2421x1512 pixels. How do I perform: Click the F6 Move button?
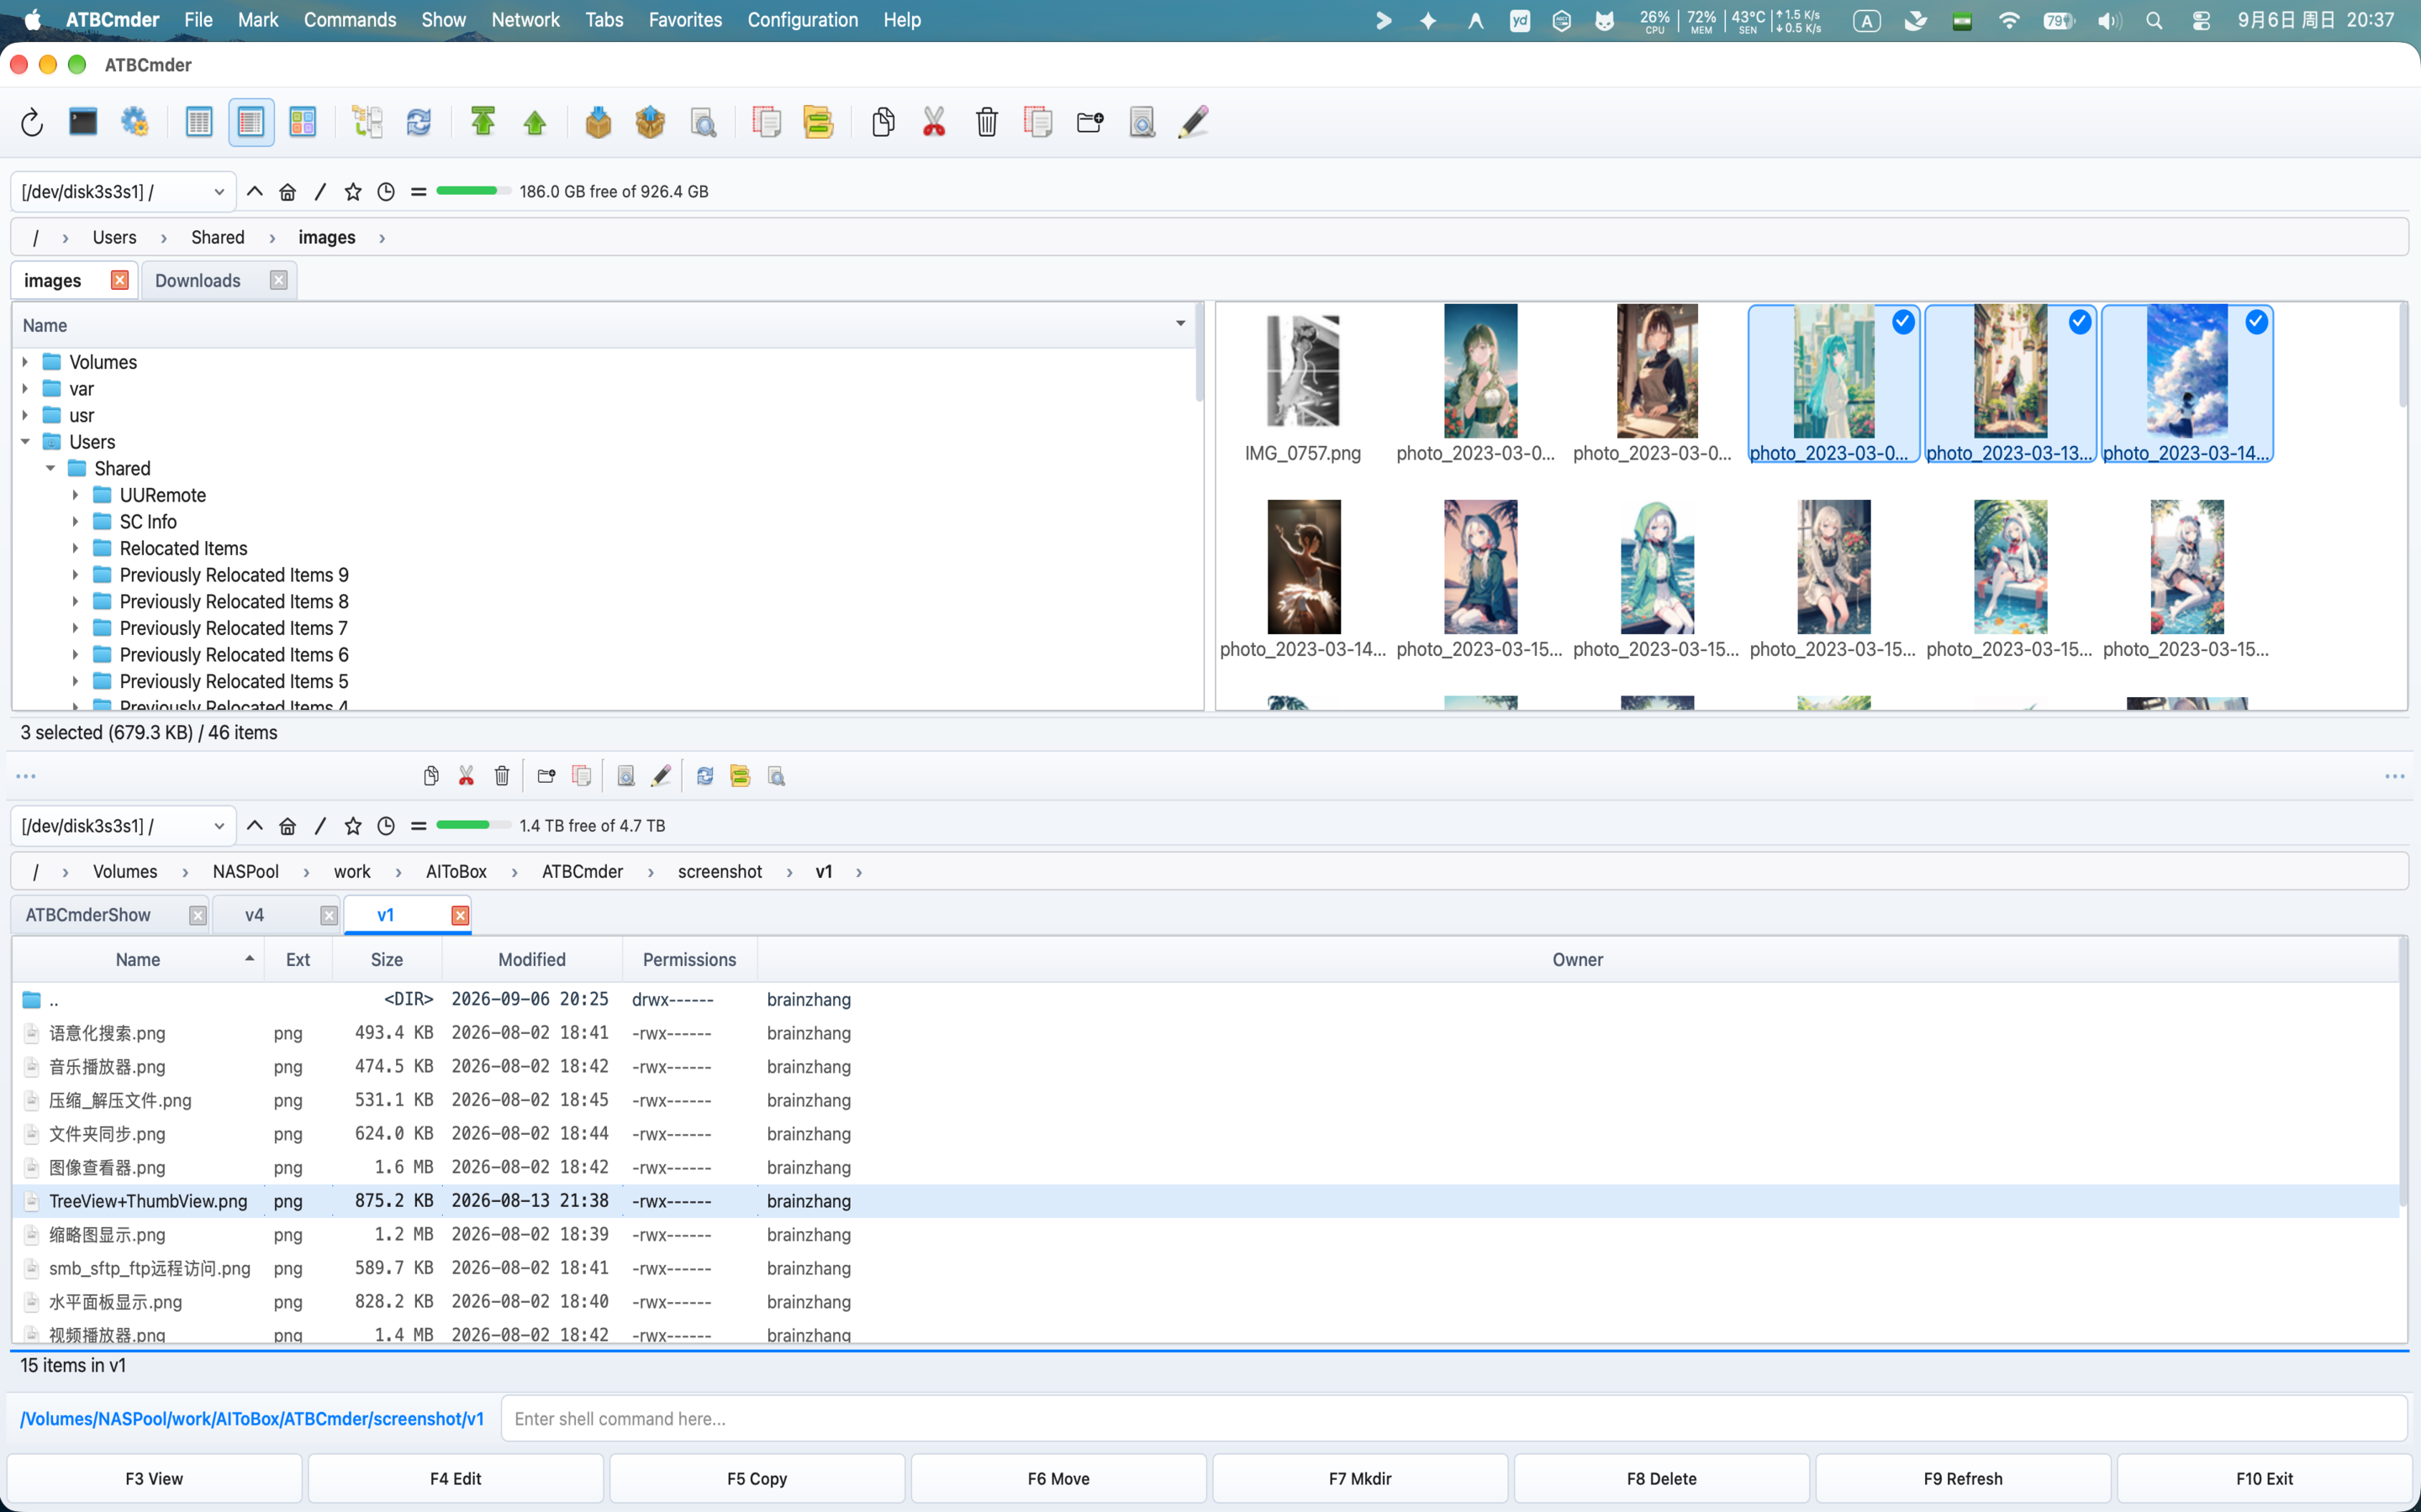(1058, 1478)
